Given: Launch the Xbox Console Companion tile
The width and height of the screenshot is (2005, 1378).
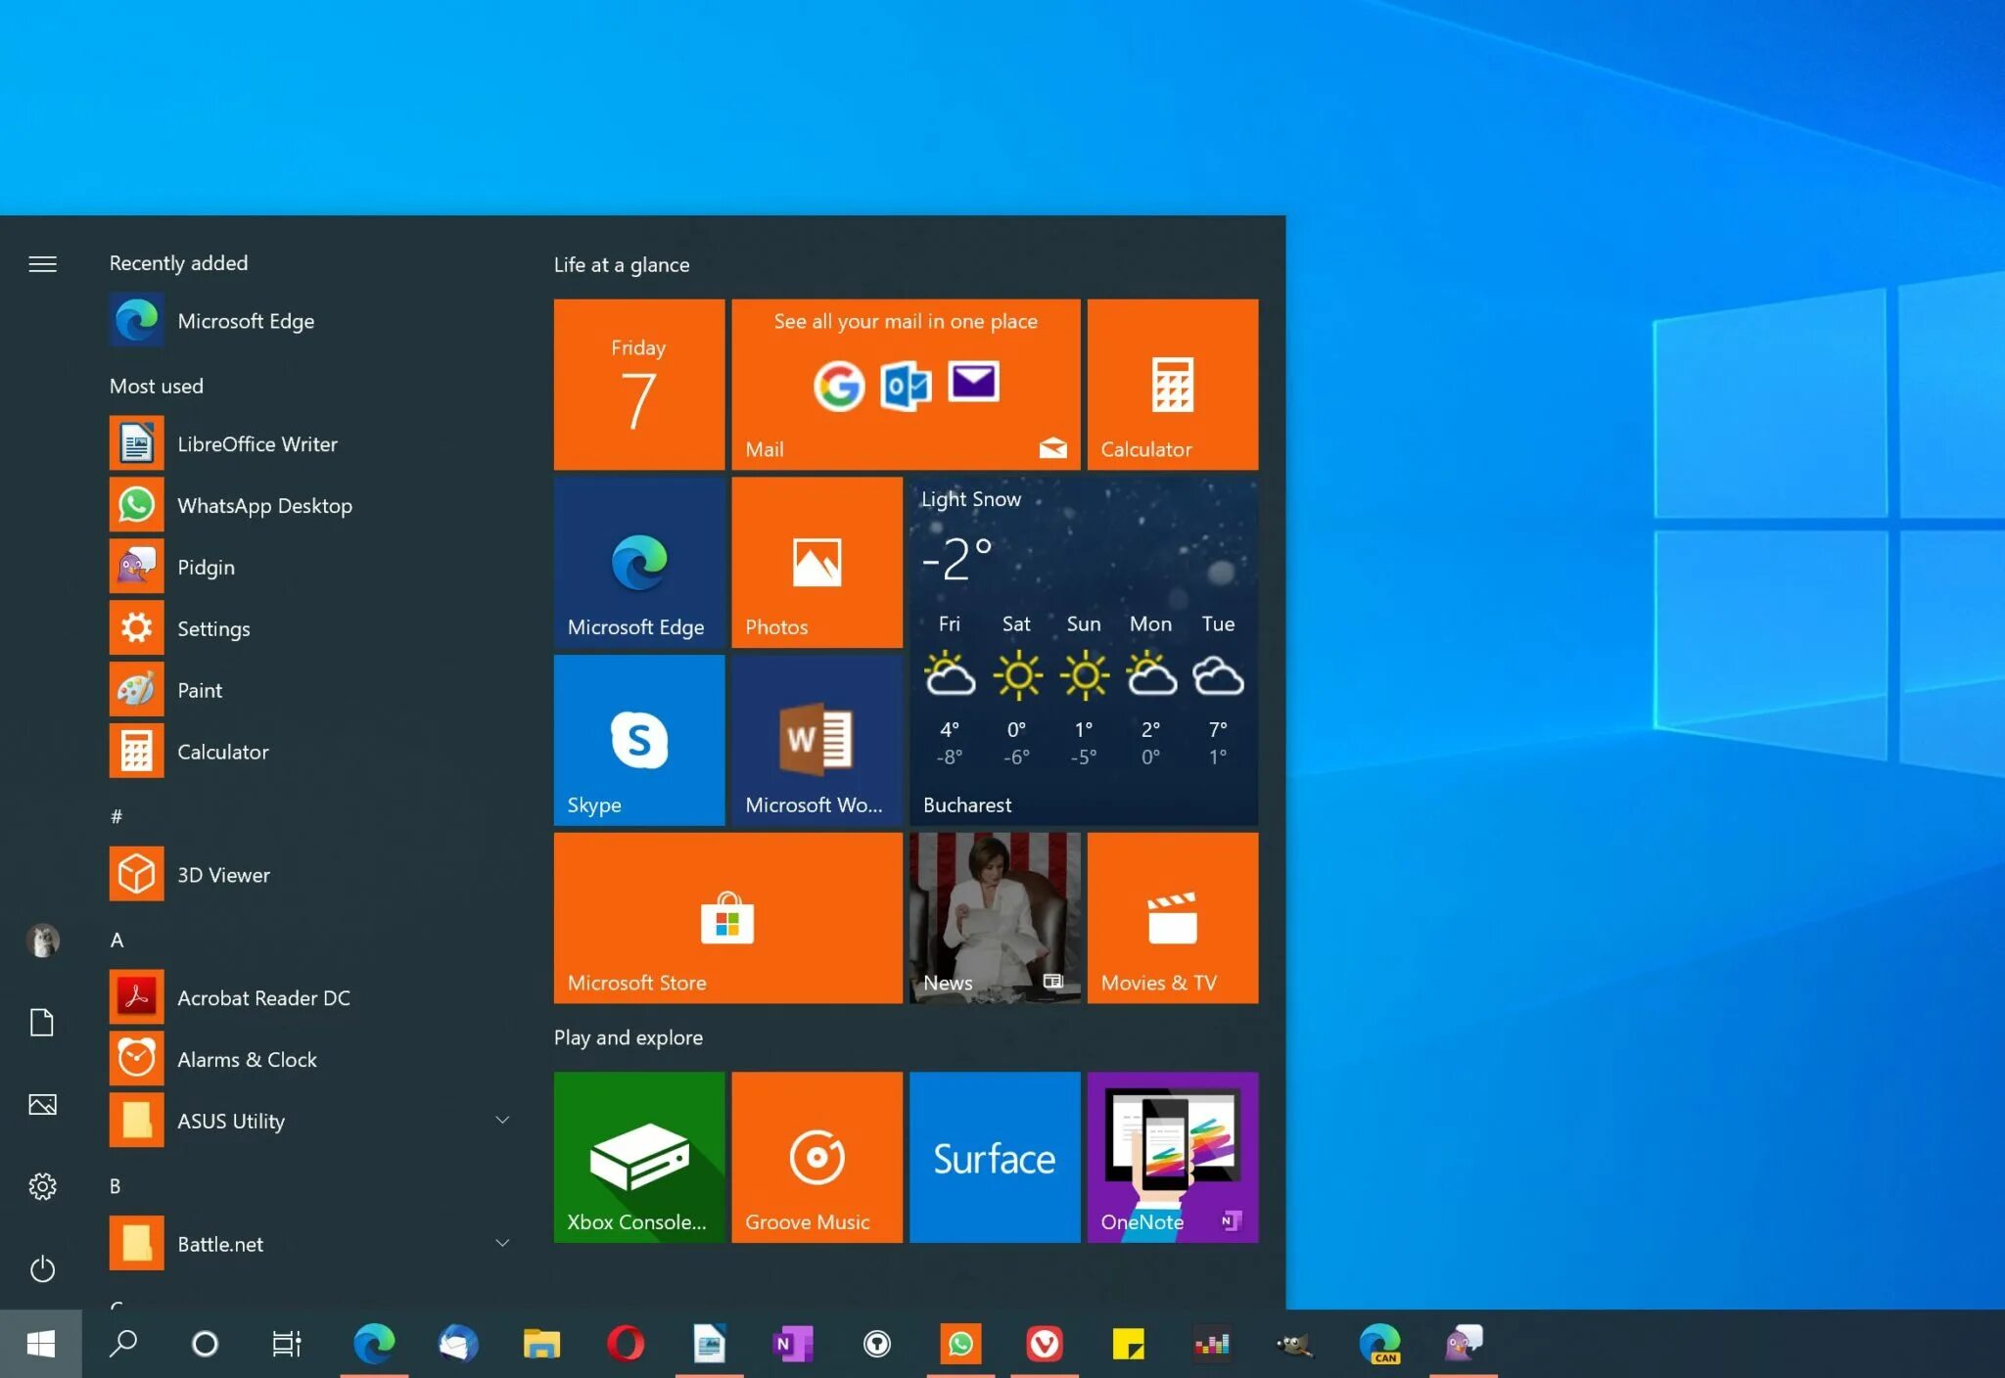Looking at the screenshot, I should tap(639, 1157).
